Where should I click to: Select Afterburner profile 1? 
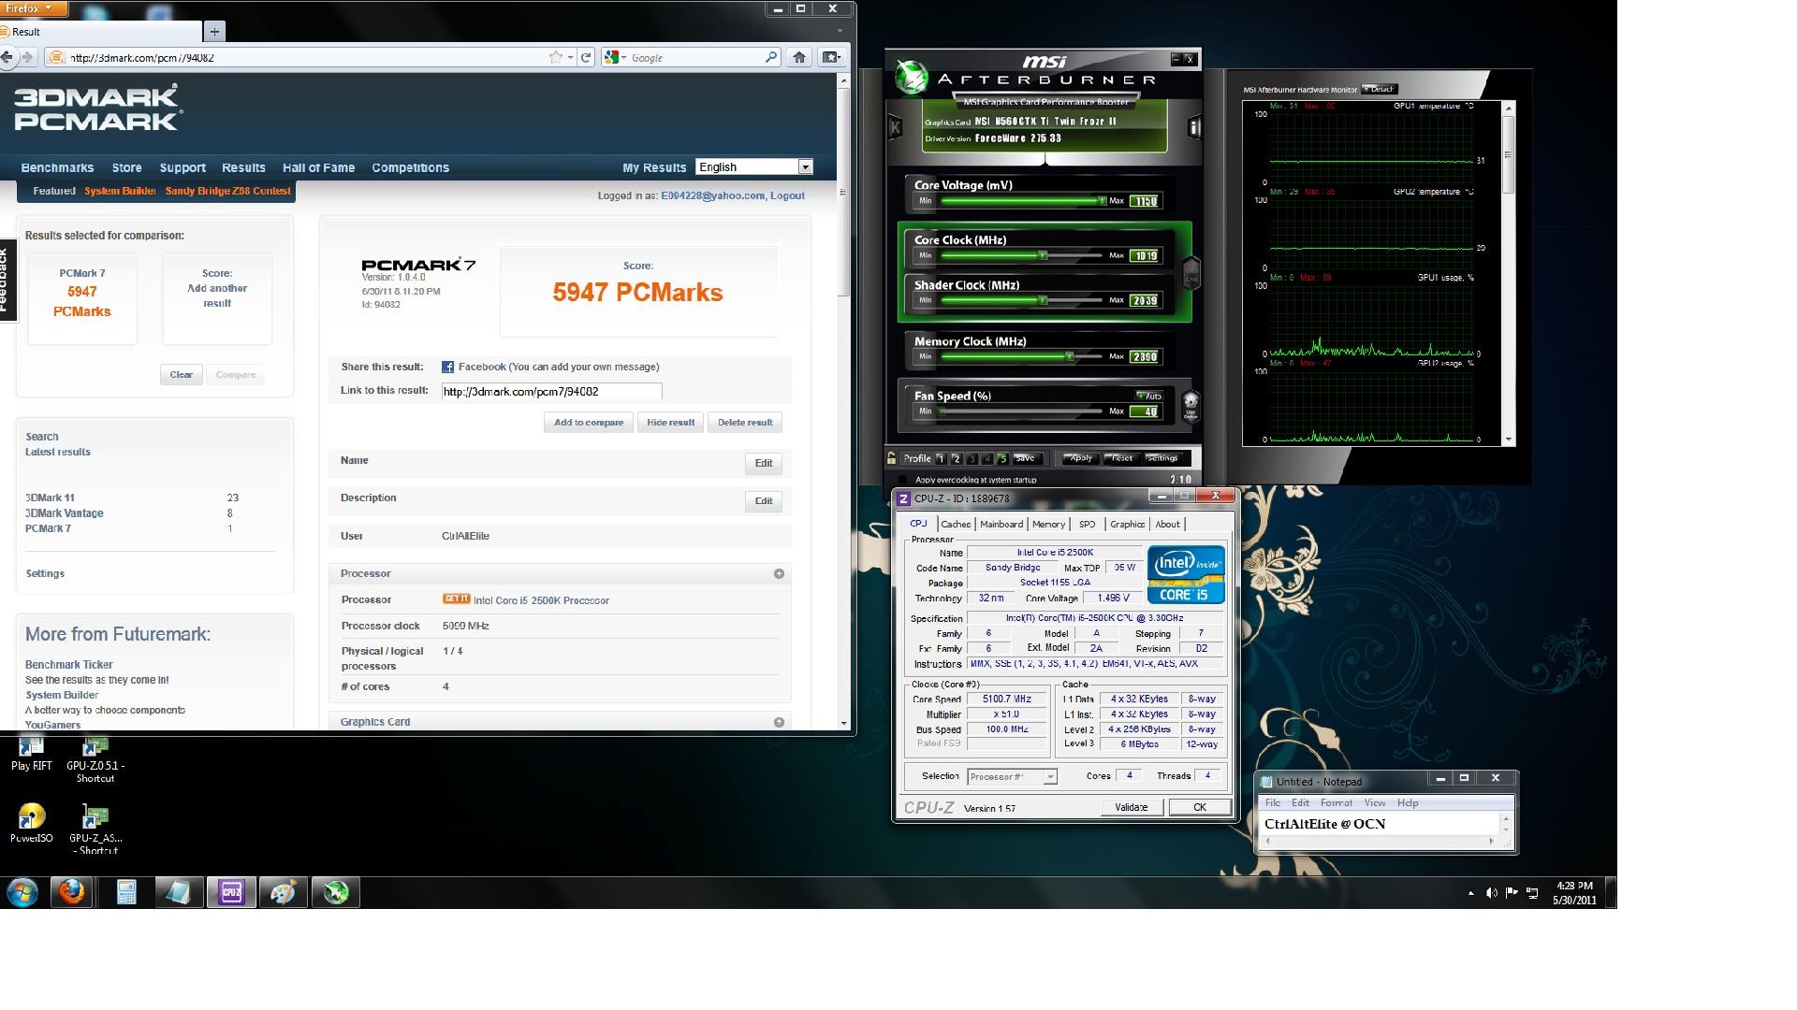pyautogui.click(x=941, y=459)
